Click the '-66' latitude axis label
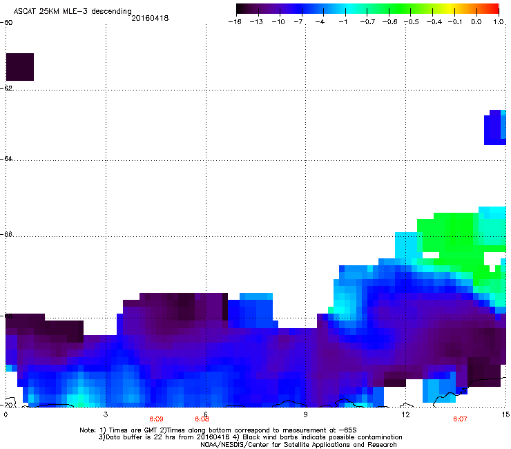This screenshot has width=511, height=449. click(6, 234)
